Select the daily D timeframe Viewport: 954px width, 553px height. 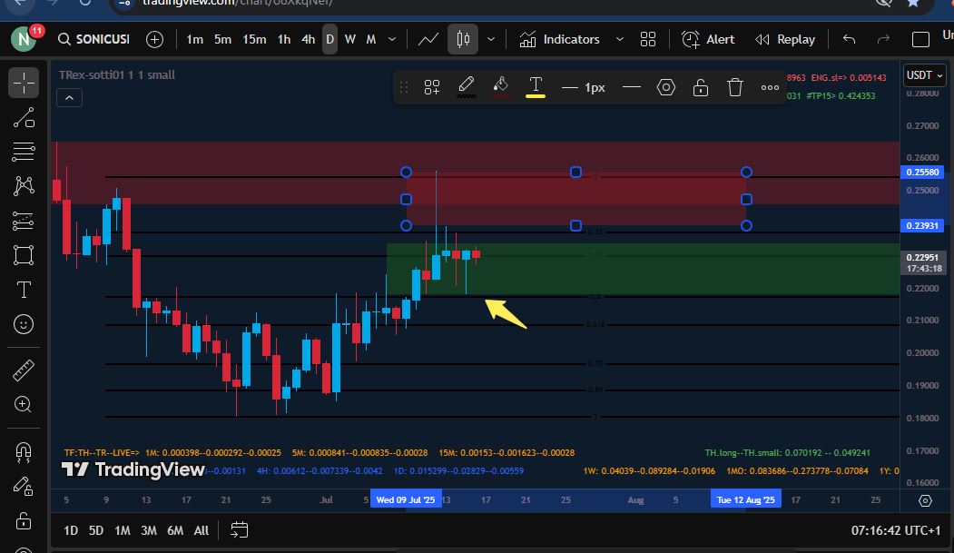329,40
